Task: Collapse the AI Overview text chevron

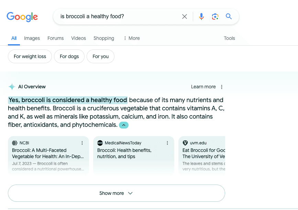Action: (x=124, y=125)
